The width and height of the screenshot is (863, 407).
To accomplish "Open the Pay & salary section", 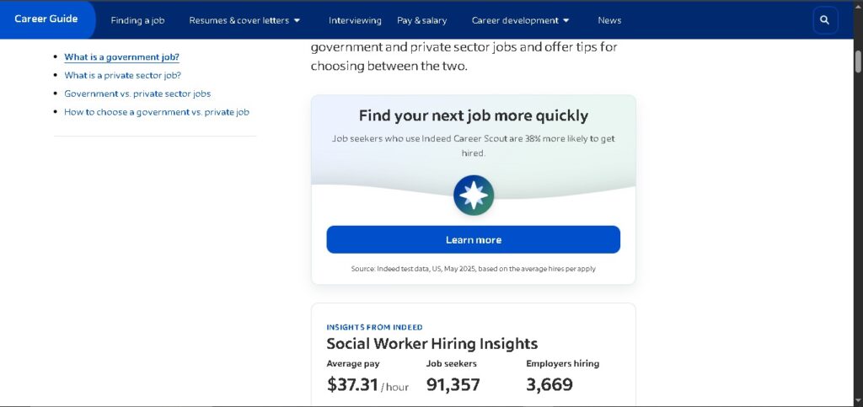I will click(x=422, y=20).
